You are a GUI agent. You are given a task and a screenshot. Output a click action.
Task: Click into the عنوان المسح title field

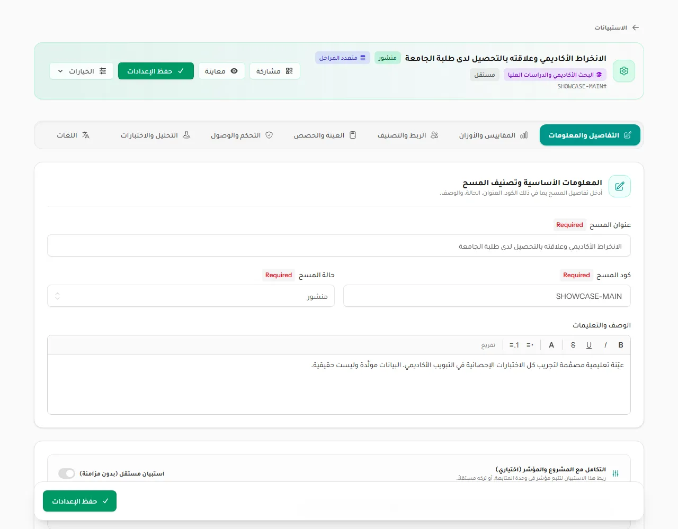click(x=339, y=246)
